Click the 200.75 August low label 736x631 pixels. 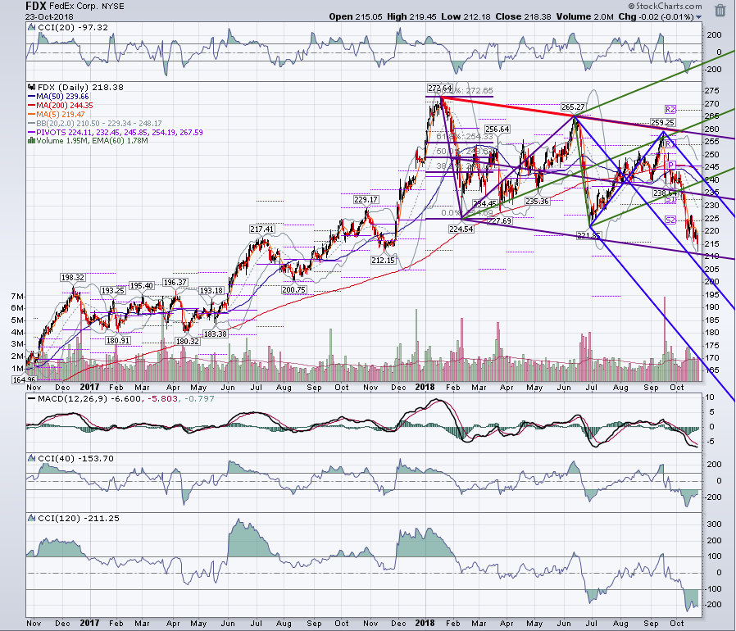pyautogui.click(x=294, y=289)
